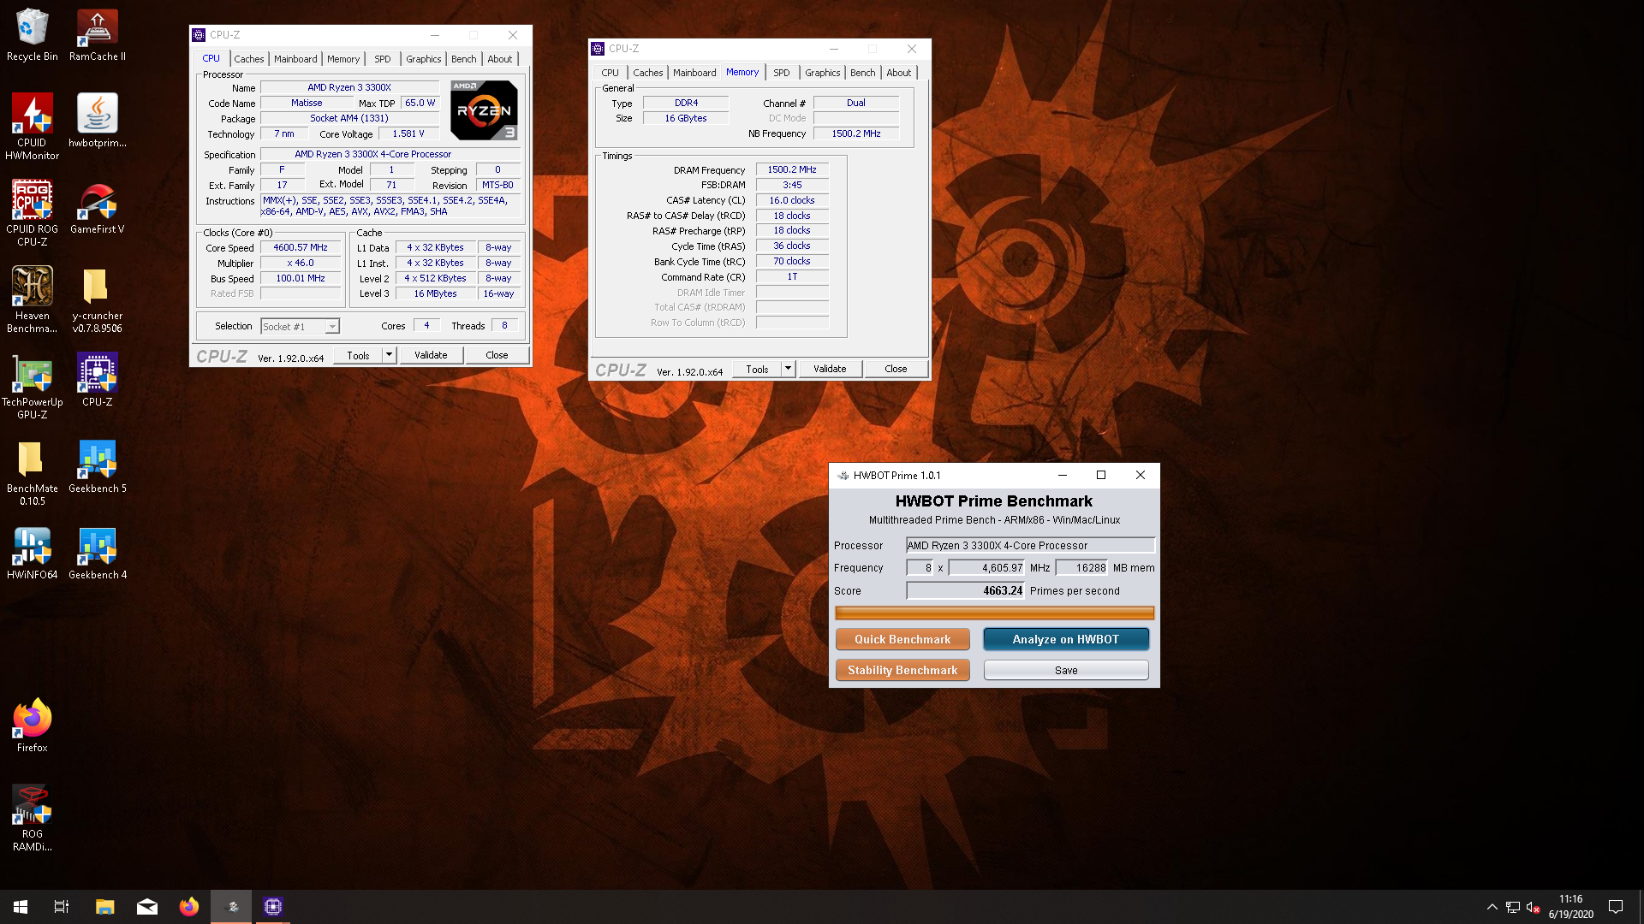Open the network tray icon
The image size is (1644, 924).
[1512, 907]
